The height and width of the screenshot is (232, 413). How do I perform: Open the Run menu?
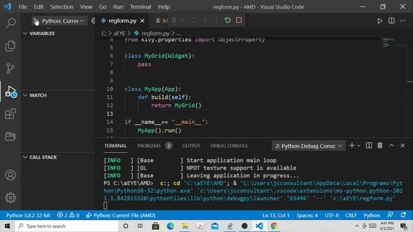[118, 7]
